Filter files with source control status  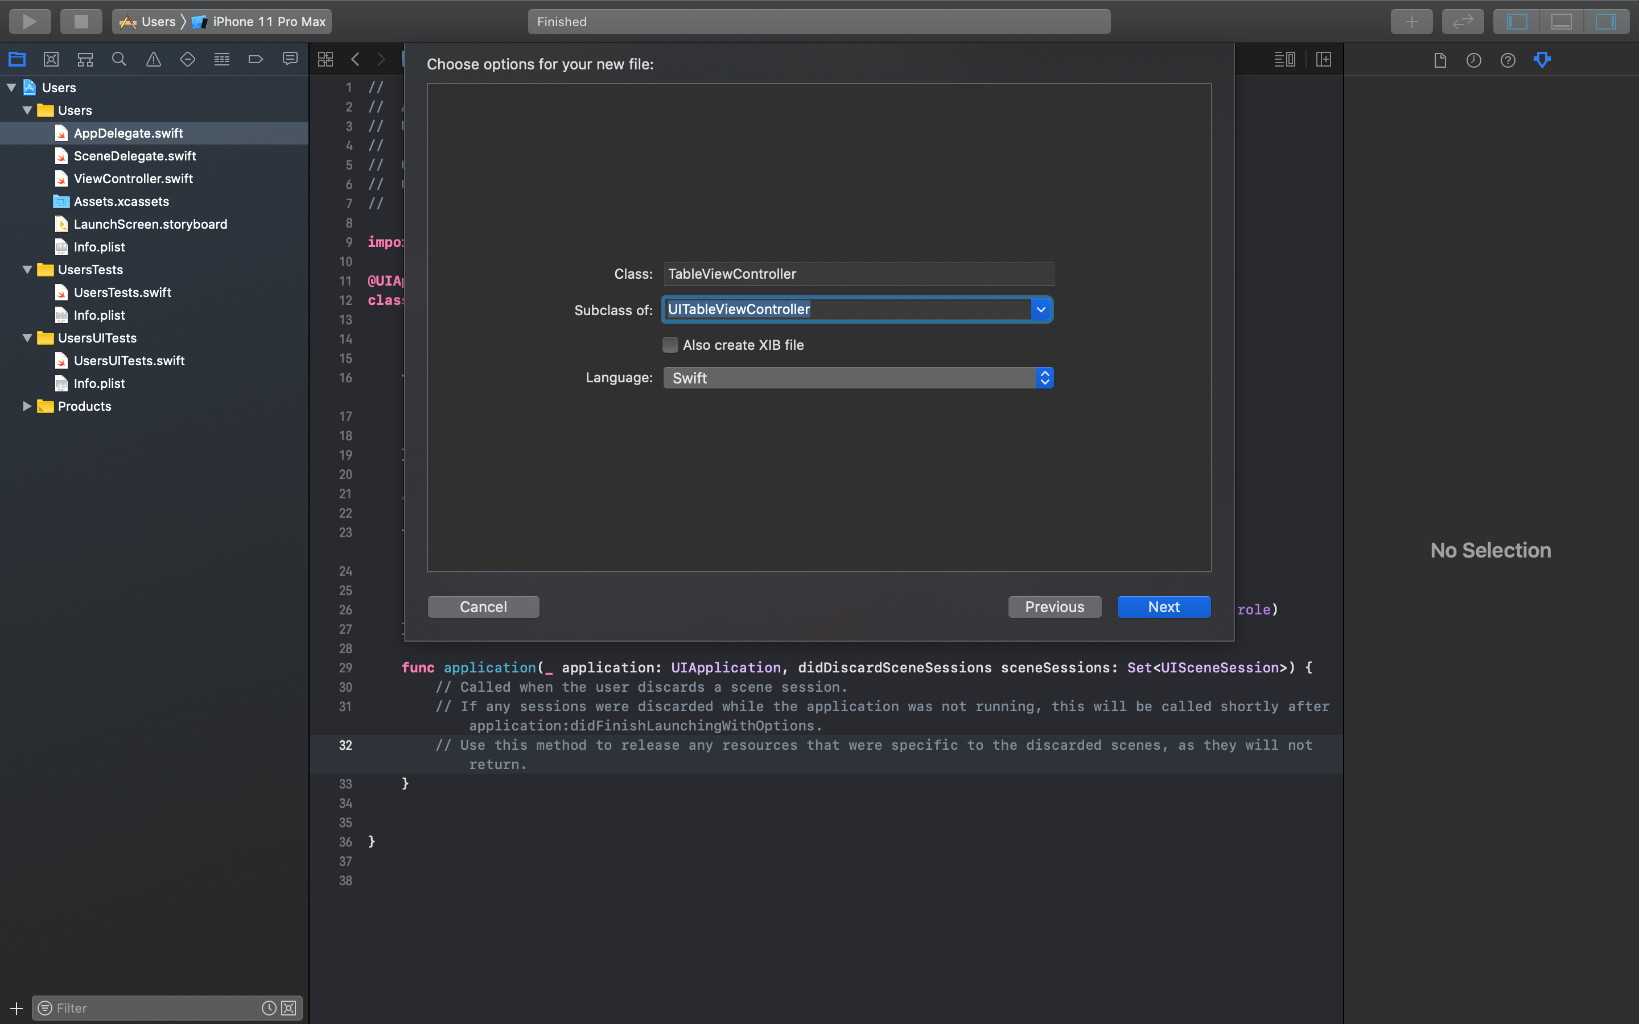point(289,1008)
